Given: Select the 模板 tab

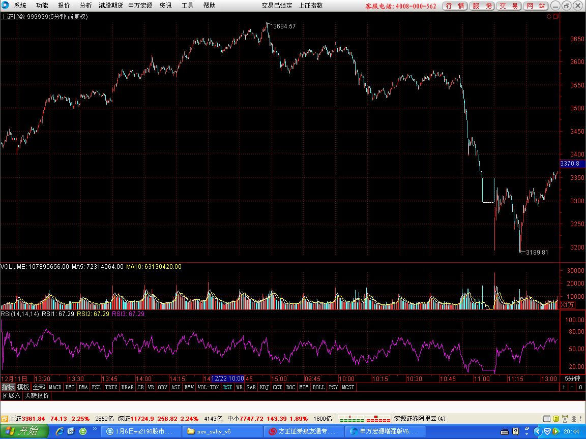Looking at the screenshot, I should coord(23,387).
